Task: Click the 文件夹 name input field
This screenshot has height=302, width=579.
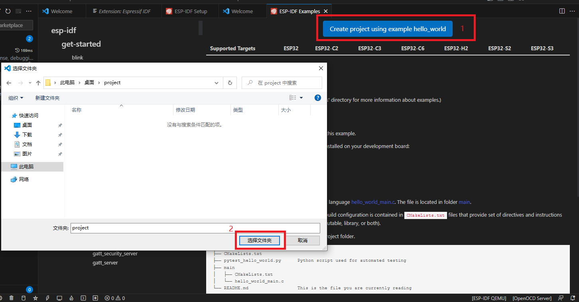Action: pyautogui.click(x=195, y=228)
